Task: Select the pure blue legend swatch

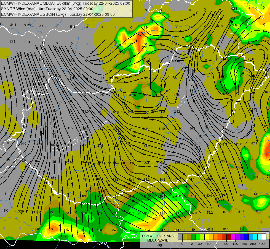Action: pyautogui.click(x=246, y=237)
